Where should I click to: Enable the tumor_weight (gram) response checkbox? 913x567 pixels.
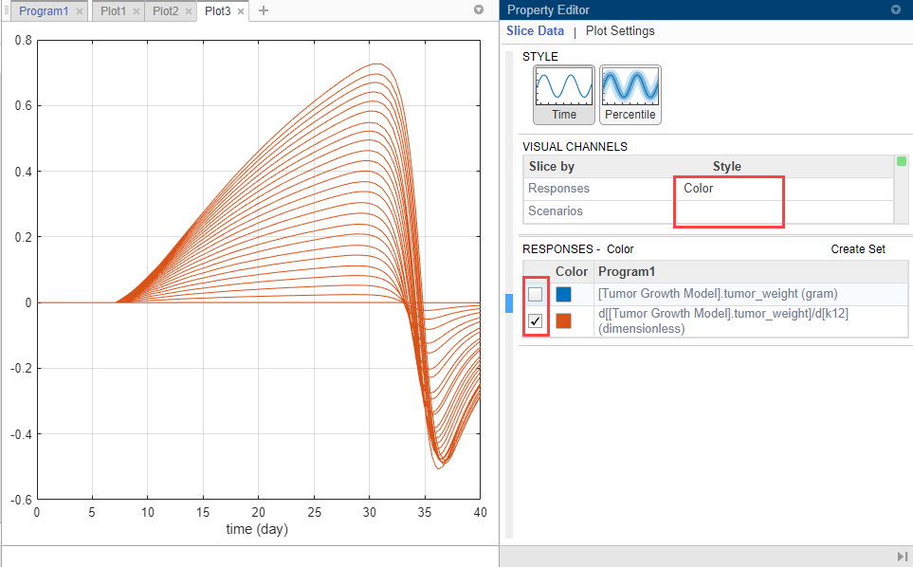(x=535, y=294)
